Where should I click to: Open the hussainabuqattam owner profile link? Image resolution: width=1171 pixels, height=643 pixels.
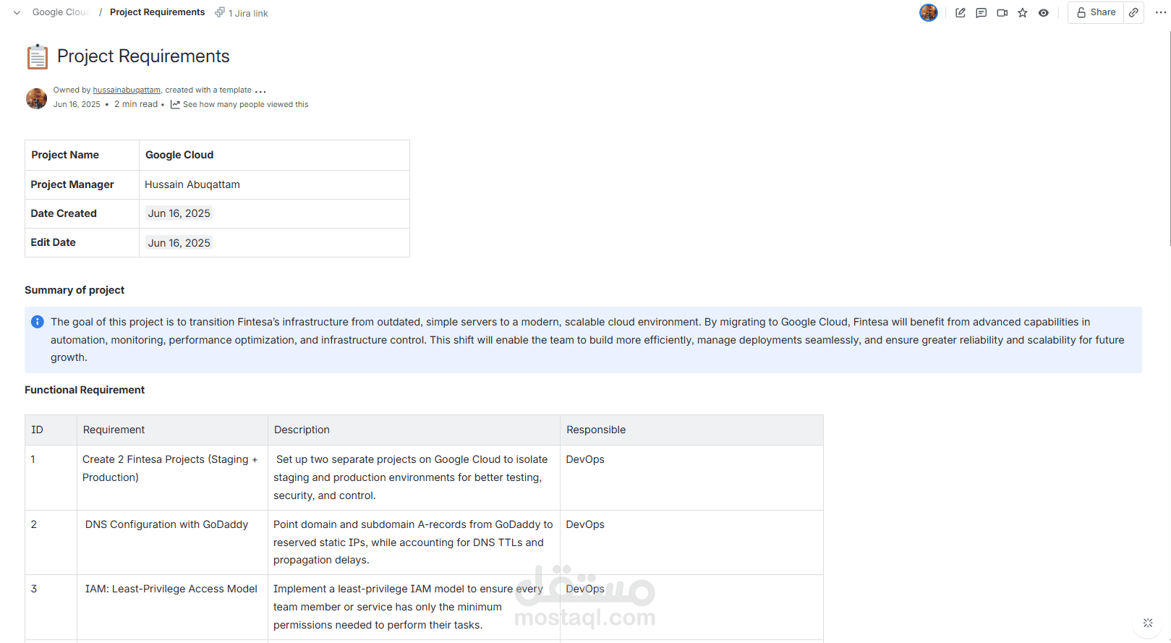[x=127, y=90]
